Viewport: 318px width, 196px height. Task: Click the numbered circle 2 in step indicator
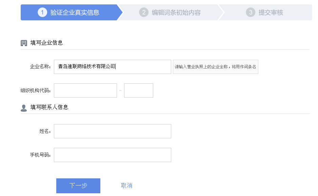pyautogui.click(x=144, y=12)
